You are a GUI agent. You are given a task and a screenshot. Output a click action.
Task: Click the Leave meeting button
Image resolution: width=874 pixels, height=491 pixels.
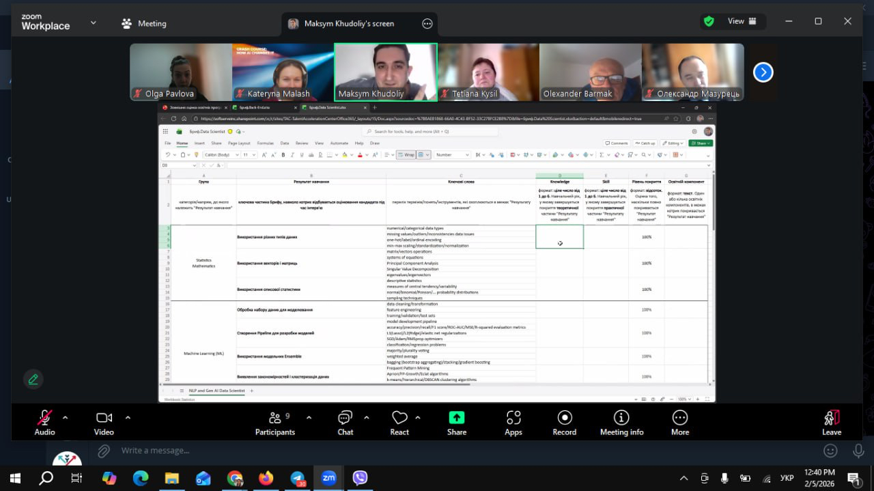tap(831, 418)
